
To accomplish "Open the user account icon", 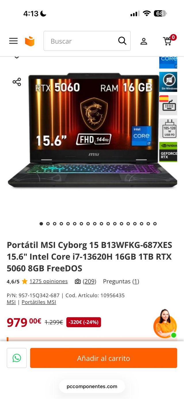I will (x=144, y=41).
